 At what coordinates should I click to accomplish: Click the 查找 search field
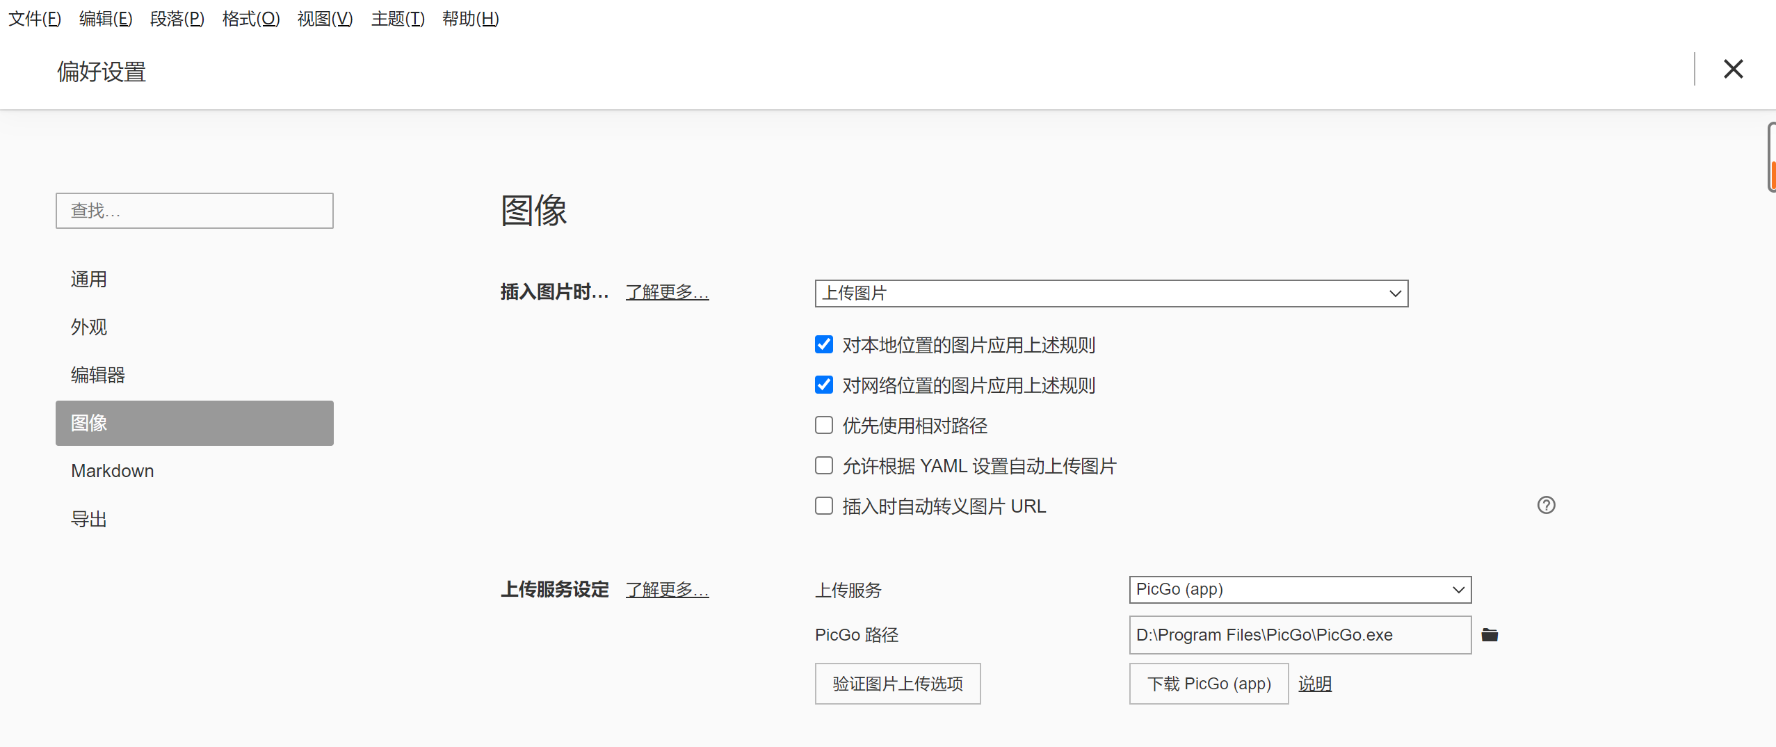point(195,211)
